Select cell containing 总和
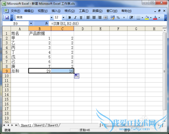Viewport: 169px width, 134px height. click(20, 71)
